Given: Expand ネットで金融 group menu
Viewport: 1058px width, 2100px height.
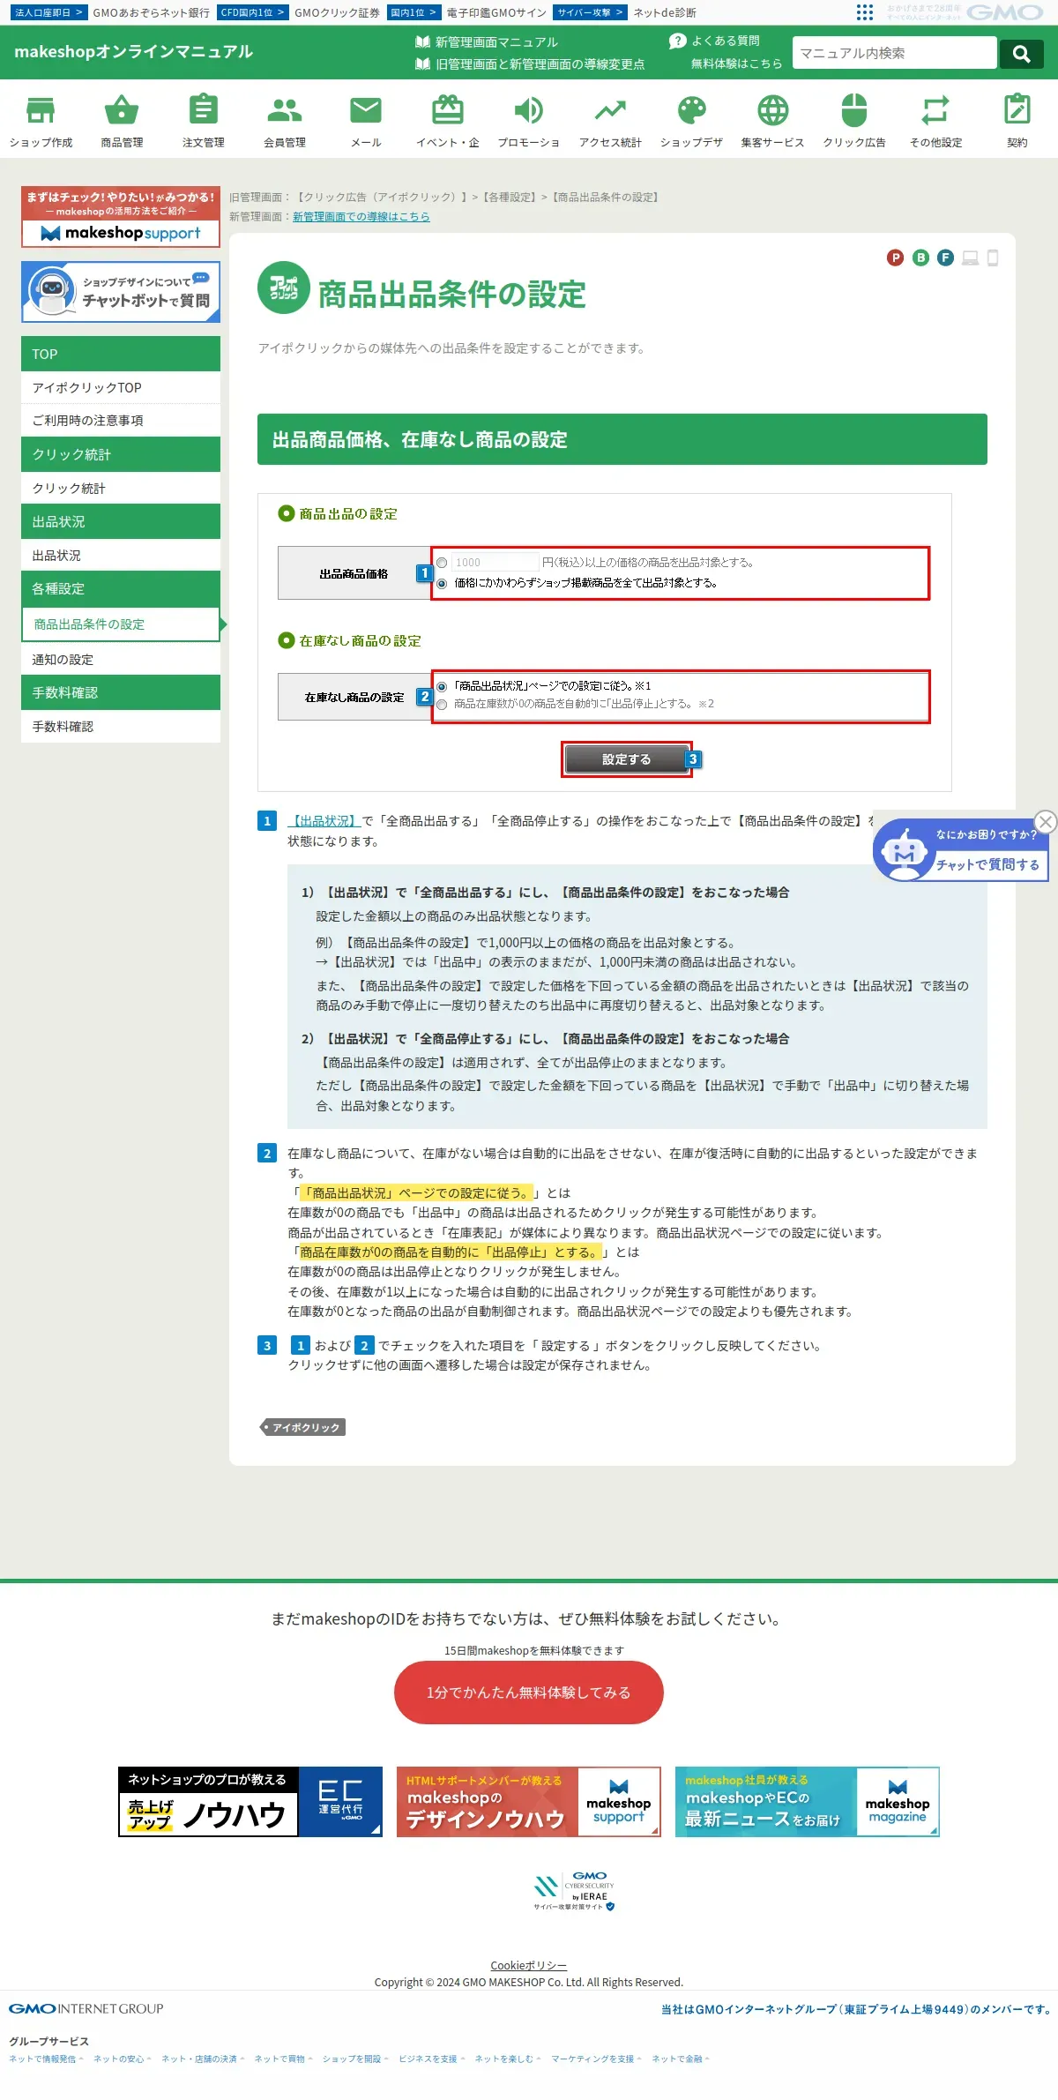Looking at the screenshot, I should 681,2059.
